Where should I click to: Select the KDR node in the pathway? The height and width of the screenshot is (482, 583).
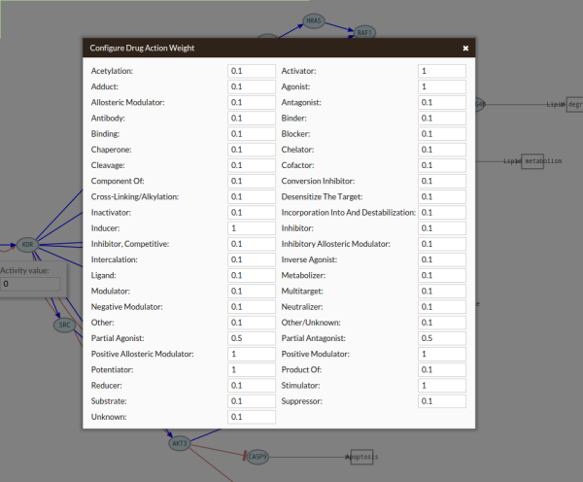(27, 245)
